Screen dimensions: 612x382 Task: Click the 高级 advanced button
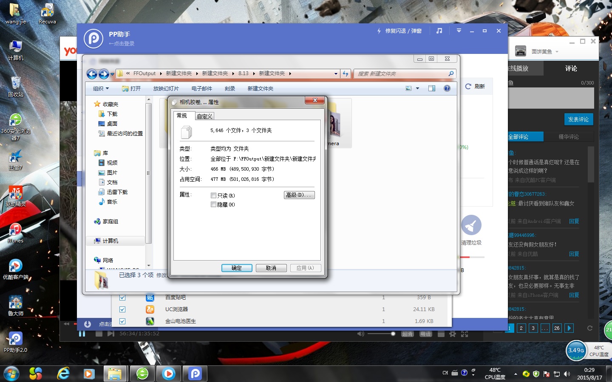(299, 195)
